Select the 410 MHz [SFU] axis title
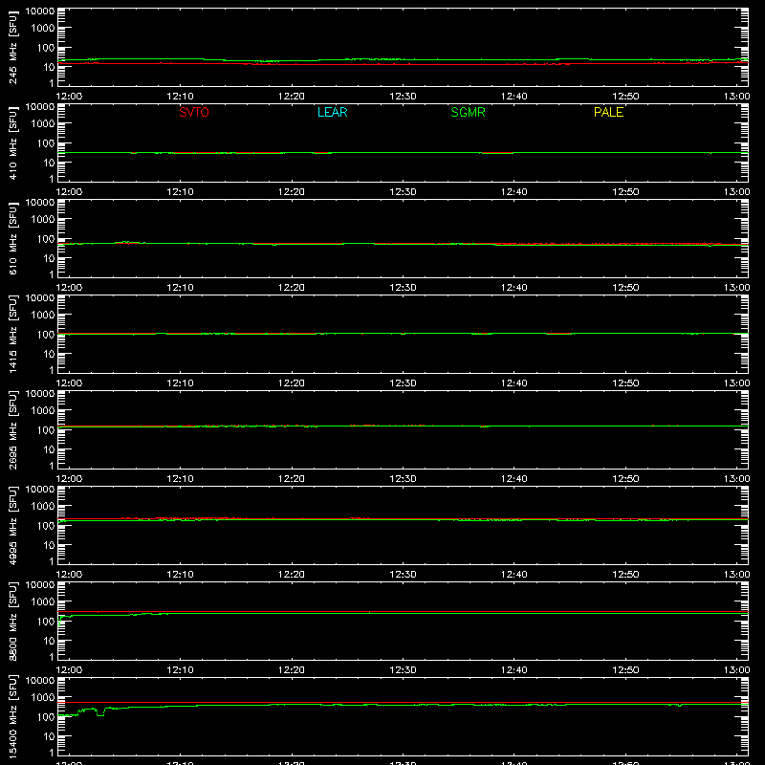The image size is (765, 765). [x=13, y=143]
